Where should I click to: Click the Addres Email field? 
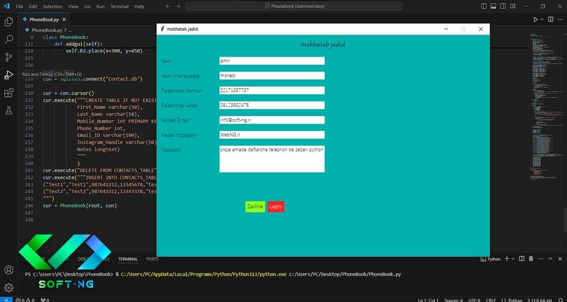(272, 120)
